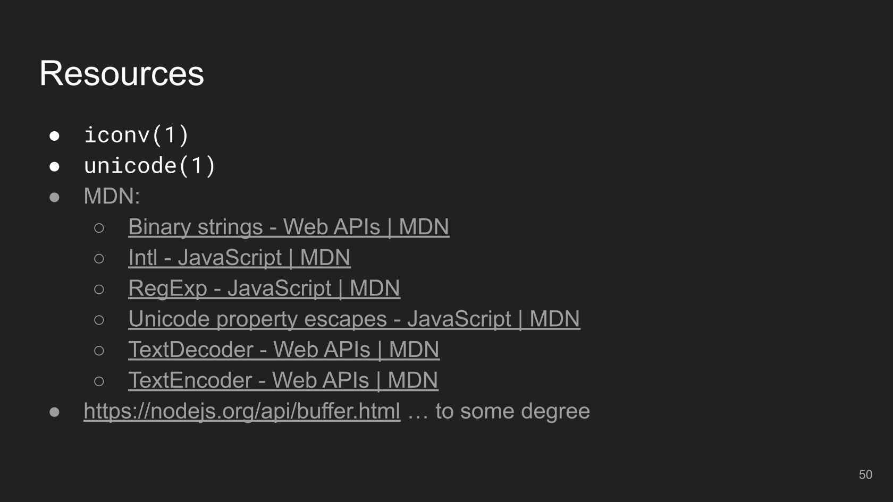This screenshot has width=893, height=502.
Task: Click the bullet dot beside iconv(1)
Action: point(54,136)
